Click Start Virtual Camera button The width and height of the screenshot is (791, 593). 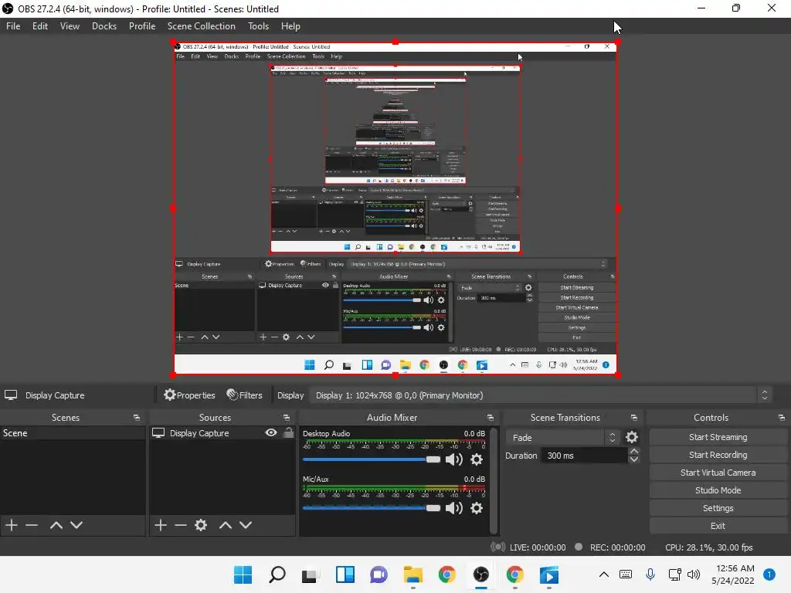point(718,473)
